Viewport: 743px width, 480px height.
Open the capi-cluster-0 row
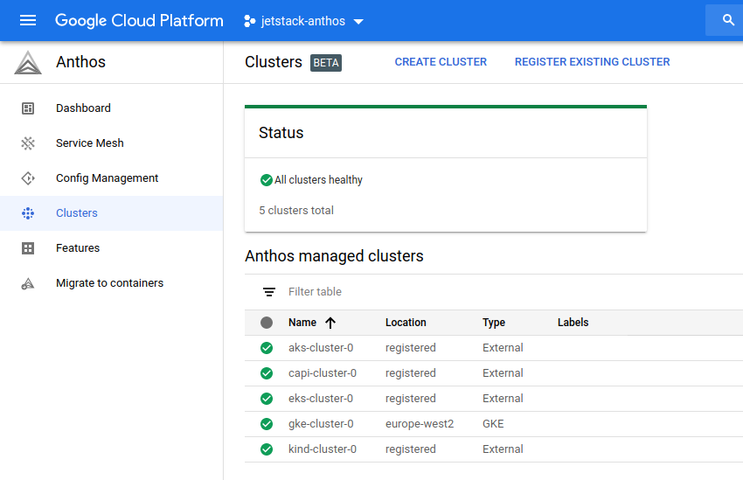(494, 373)
